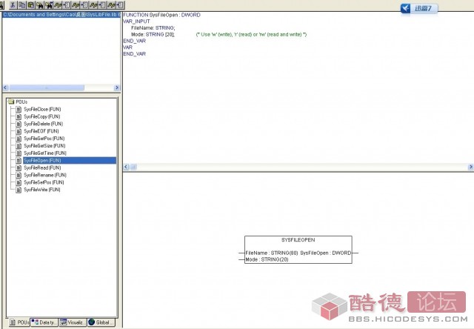
Task: Click the Find binoculars toolbar icon
Action: click(40, 4)
